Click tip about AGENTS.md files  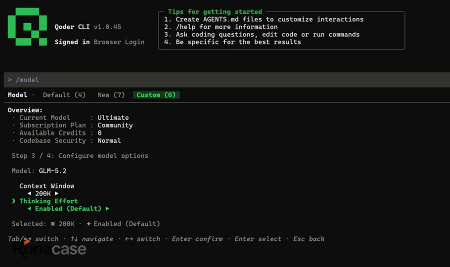click(263, 19)
